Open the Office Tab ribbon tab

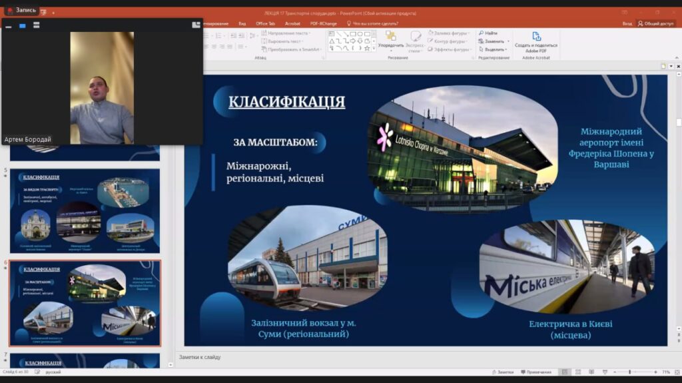pyautogui.click(x=265, y=23)
